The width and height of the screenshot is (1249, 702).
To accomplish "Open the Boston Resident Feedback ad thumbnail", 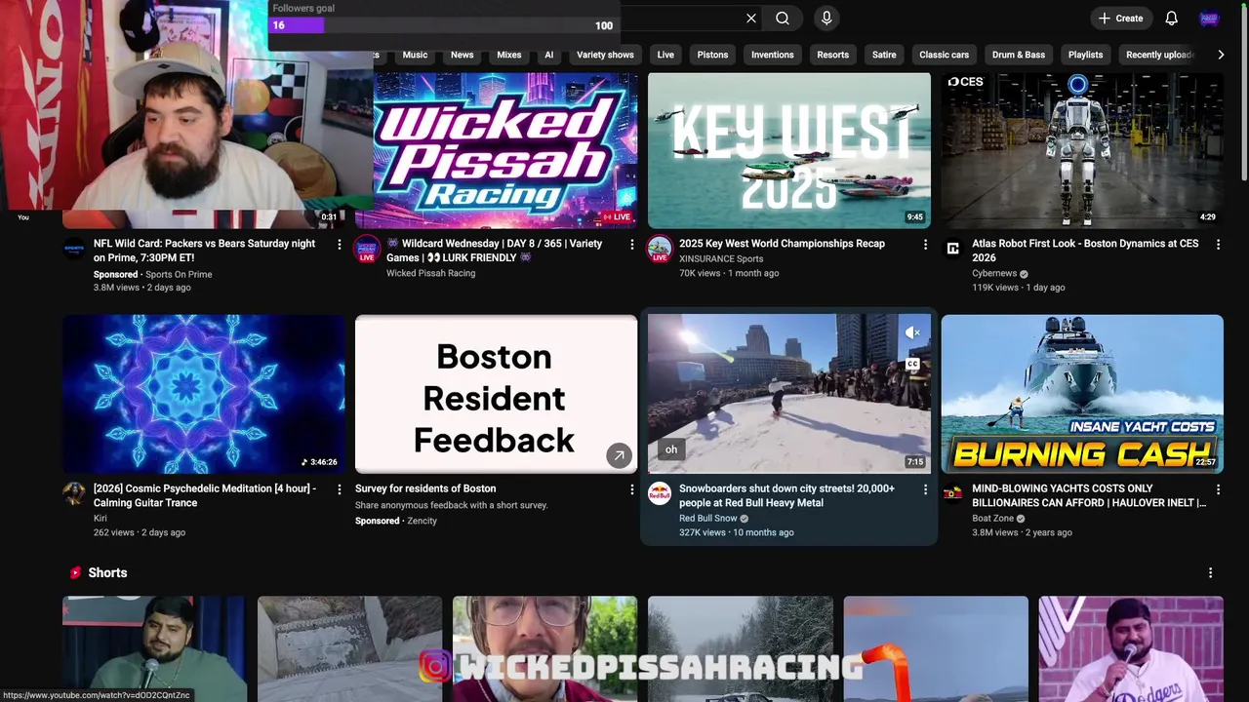I will (x=497, y=394).
